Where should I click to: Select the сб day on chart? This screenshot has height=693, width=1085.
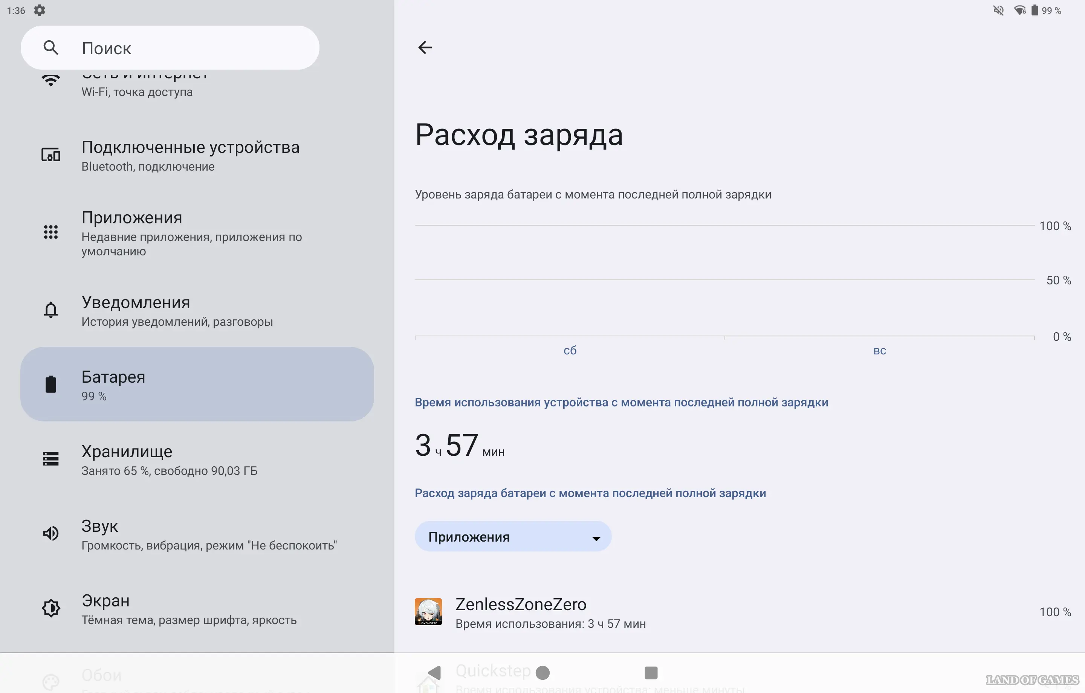pos(570,351)
